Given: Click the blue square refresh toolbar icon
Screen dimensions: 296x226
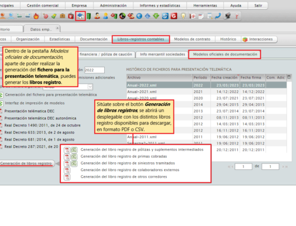Looking at the screenshot, I should 165,16.
